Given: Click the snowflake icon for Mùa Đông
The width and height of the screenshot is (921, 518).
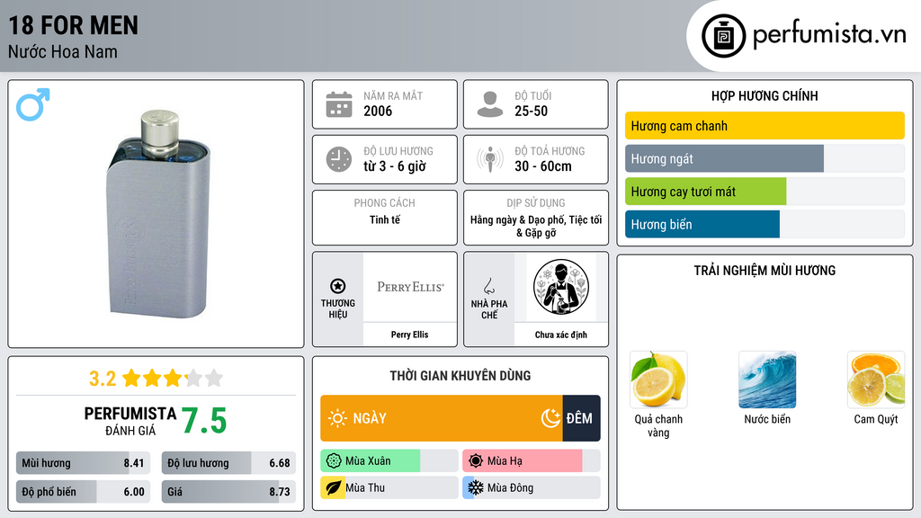Looking at the screenshot, I should pos(476,487).
